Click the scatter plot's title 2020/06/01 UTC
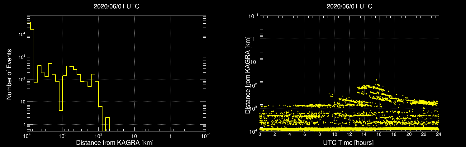The height and width of the screenshot is (147, 466). click(x=349, y=7)
